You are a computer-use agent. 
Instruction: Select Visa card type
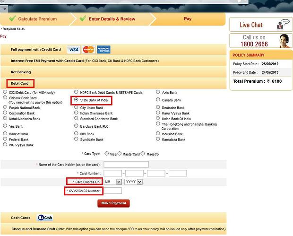click(106, 154)
